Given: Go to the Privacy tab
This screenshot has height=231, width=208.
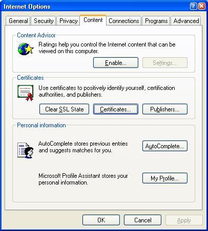Looking at the screenshot, I should [x=68, y=21].
